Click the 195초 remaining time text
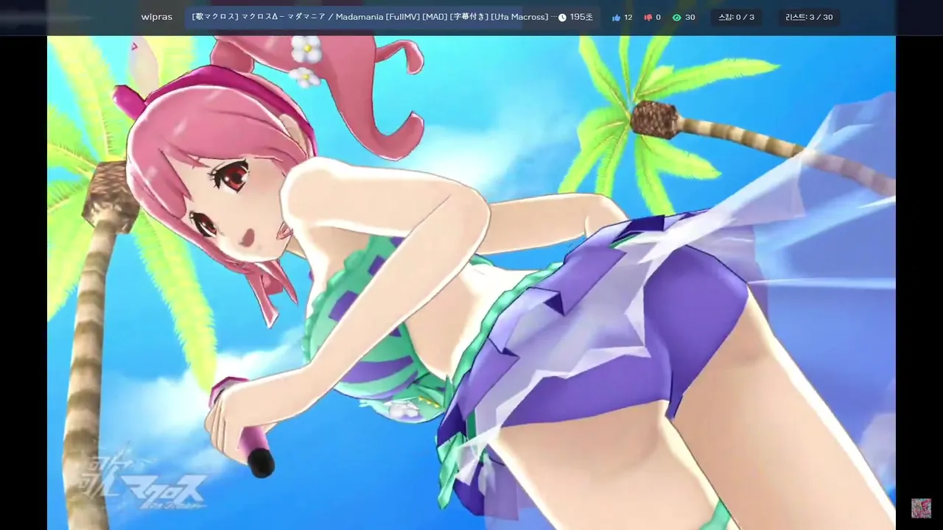943x530 pixels. click(581, 17)
